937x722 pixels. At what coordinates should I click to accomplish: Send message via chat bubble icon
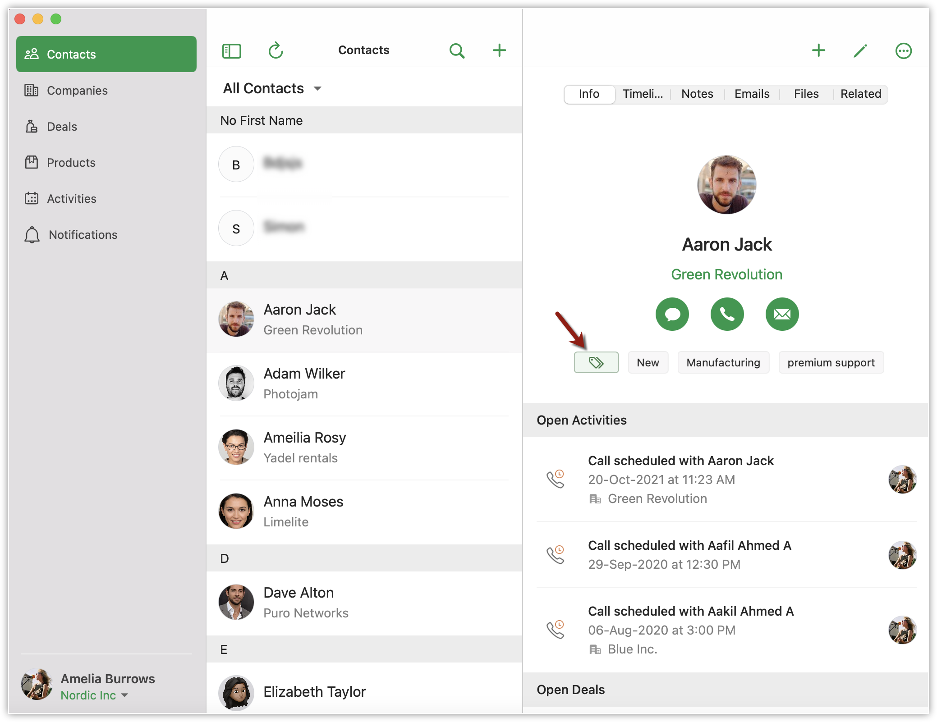click(672, 314)
